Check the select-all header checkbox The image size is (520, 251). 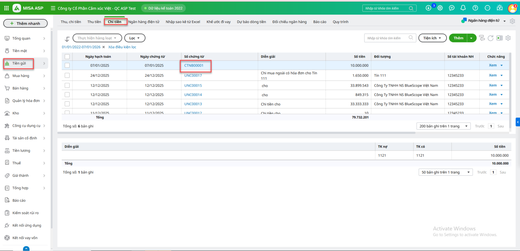point(67,57)
